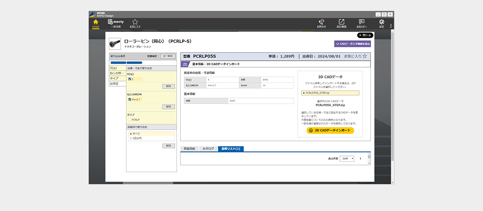Expand the お知らせ notifications dropdown
The image size is (483, 211).
(361, 23)
